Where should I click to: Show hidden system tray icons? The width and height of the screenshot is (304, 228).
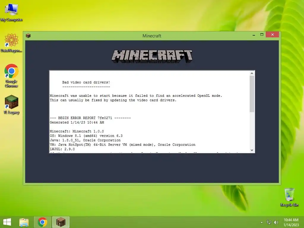(x=262, y=222)
